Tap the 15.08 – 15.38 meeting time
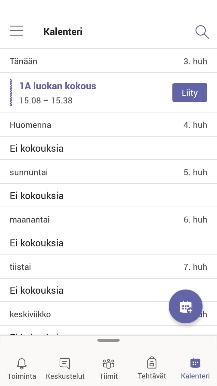217x386 pixels. (46, 100)
